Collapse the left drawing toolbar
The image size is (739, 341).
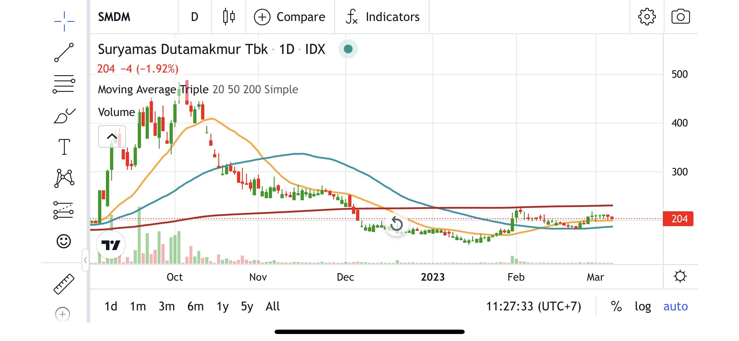[85, 260]
